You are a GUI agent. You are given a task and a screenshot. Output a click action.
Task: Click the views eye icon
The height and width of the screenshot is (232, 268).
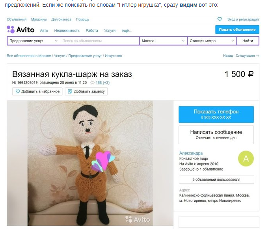(92, 83)
